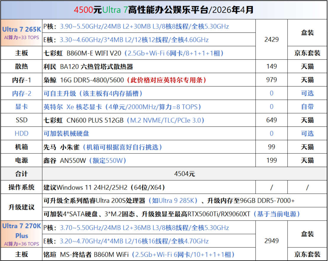Click the 内存-2 label
The height and width of the screenshot is (261, 328).
tap(22, 93)
